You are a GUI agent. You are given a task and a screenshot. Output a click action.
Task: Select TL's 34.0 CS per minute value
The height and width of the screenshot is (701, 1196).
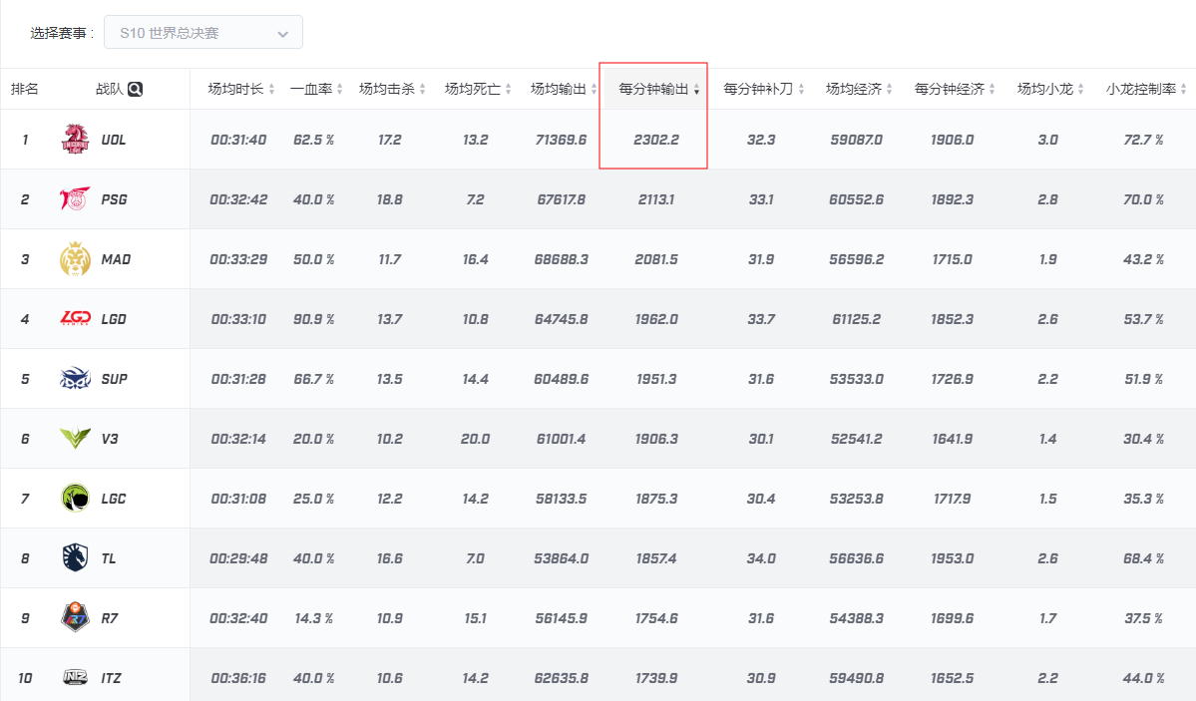click(760, 559)
